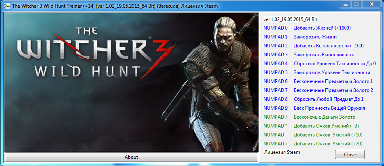The width and height of the screenshot is (384, 166).
Task: Click "Добавить Очков Умений (+3)" text
Action: pyautogui.click(x=326, y=126)
